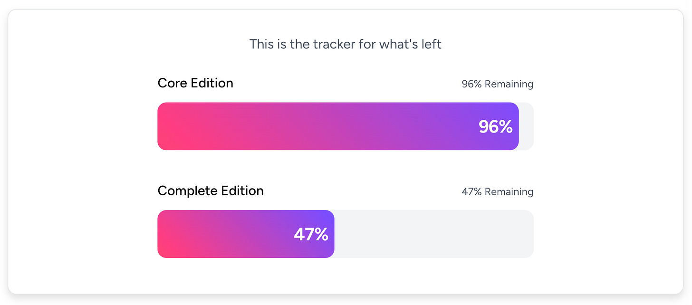Click the heading "This is the tracker for what's left"
Screen dimensions: 692x305
(x=346, y=44)
